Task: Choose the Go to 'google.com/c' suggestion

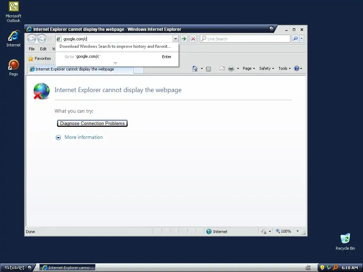Action: pyautogui.click(x=117, y=57)
